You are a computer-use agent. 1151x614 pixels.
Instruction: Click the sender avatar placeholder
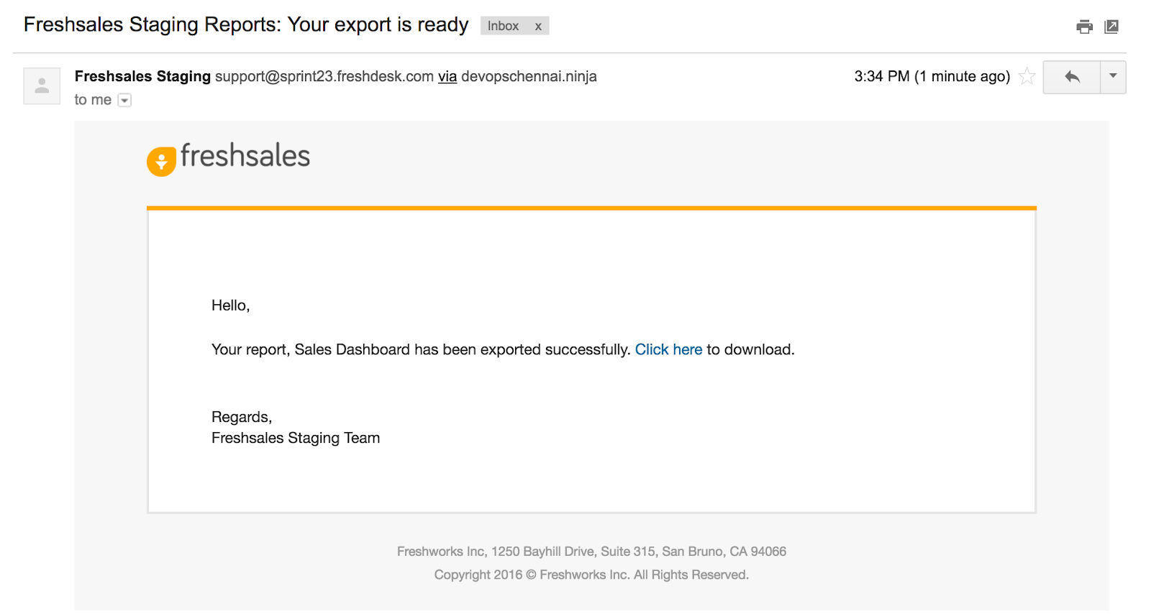pos(42,86)
